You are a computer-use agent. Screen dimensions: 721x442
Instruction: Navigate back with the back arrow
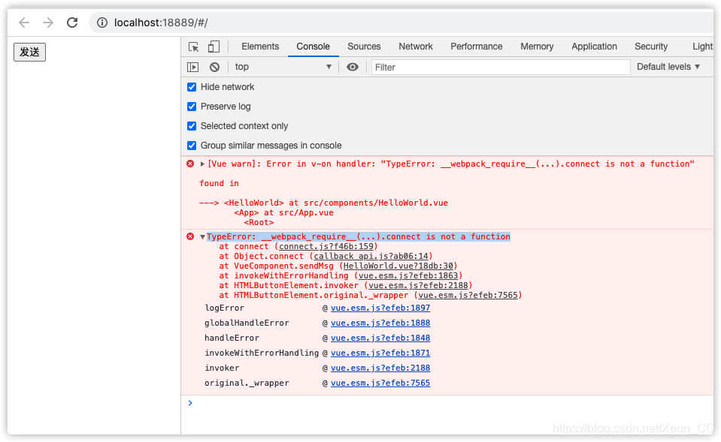click(23, 23)
